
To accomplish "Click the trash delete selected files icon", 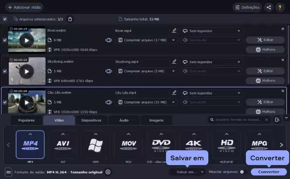I will (x=70, y=19).
